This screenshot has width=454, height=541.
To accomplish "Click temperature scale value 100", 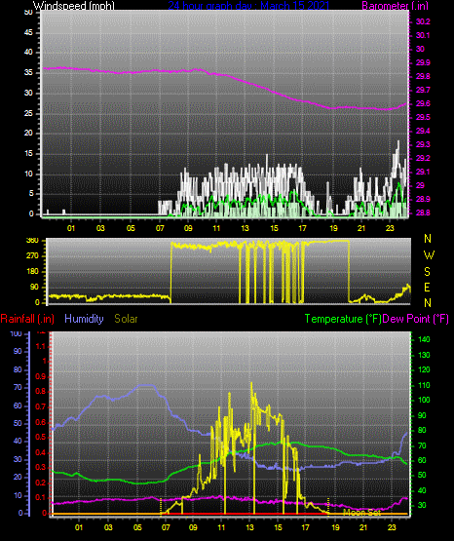I will click(x=424, y=401).
